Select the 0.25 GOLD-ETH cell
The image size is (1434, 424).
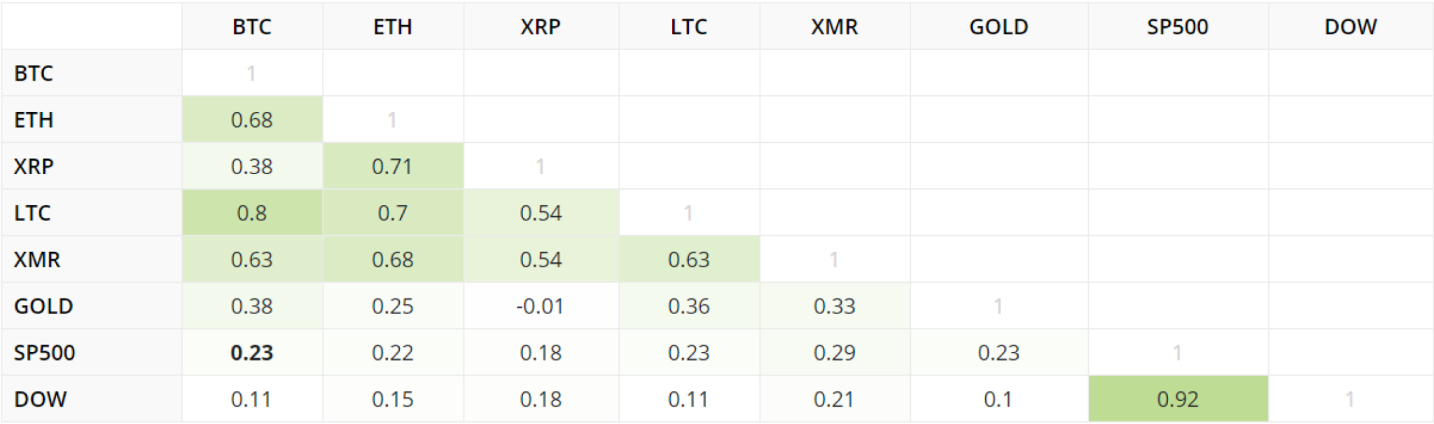click(393, 306)
